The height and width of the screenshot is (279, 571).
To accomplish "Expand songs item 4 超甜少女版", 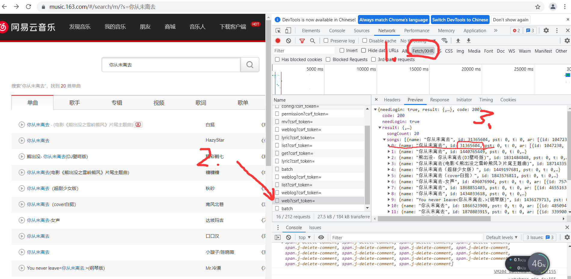I will click(x=389, y=170).
